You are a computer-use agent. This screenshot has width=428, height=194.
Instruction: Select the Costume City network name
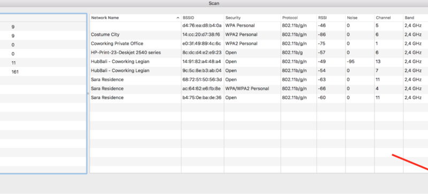[x=105, y=35]
